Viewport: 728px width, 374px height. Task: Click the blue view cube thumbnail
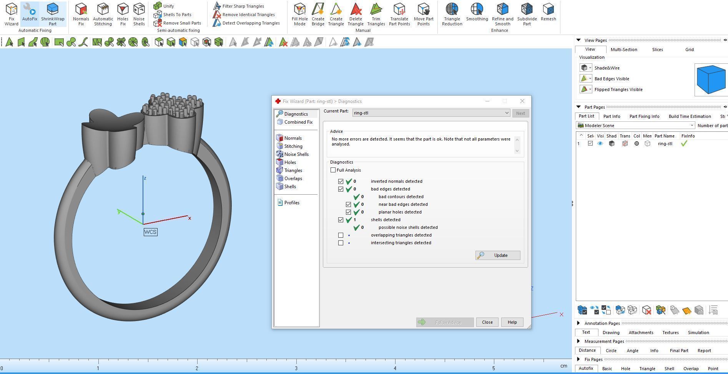tap(711, 79)
